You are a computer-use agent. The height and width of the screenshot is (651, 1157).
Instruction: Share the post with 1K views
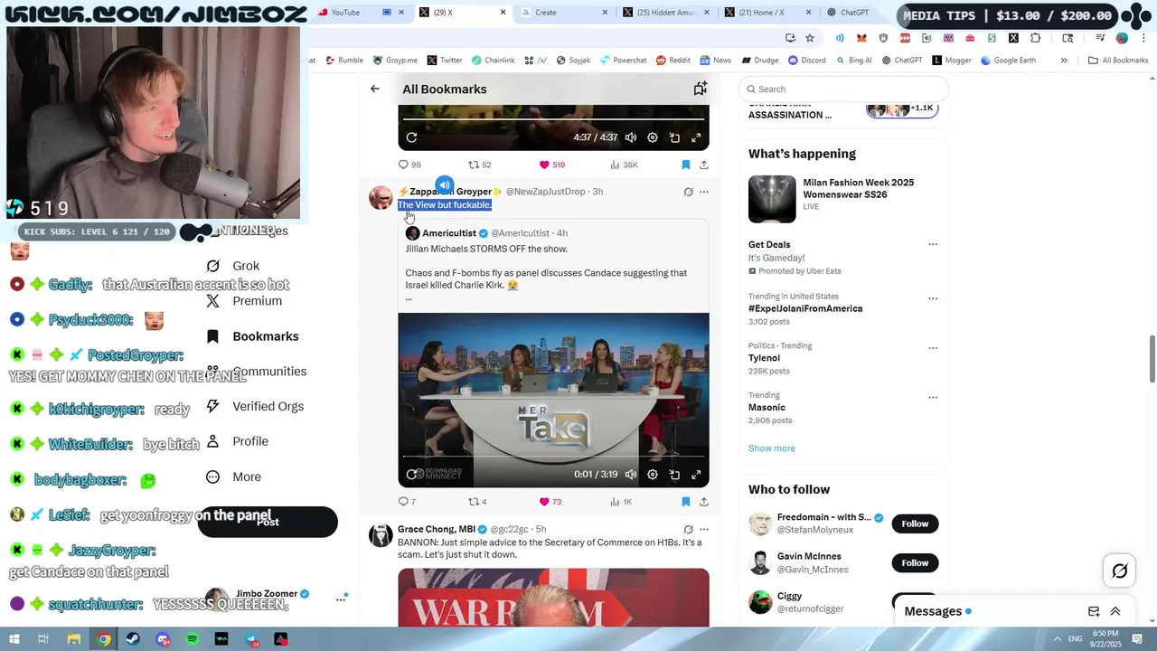click(704, 502)
